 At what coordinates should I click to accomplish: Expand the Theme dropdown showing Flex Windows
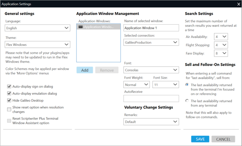click(x=38, y=44)
